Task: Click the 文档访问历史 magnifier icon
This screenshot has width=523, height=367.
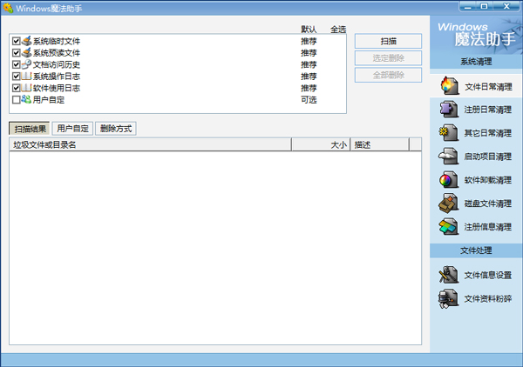Action: pyautogui.click(x=27, y=64)
